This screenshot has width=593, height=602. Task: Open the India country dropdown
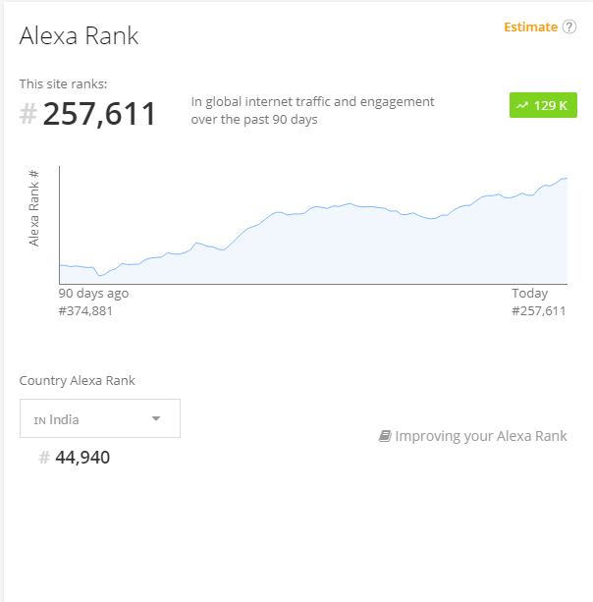[100, 418]
